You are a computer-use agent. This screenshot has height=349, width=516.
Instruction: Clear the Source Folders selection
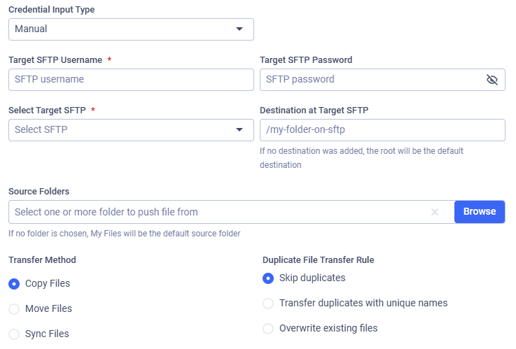435,212
